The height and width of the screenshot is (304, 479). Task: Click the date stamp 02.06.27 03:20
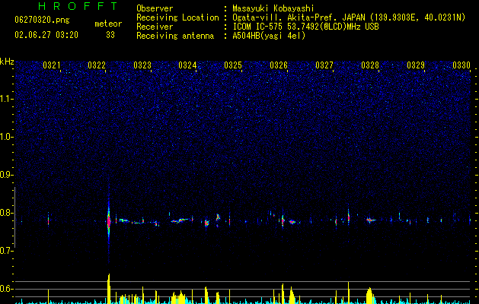(46, 35)
